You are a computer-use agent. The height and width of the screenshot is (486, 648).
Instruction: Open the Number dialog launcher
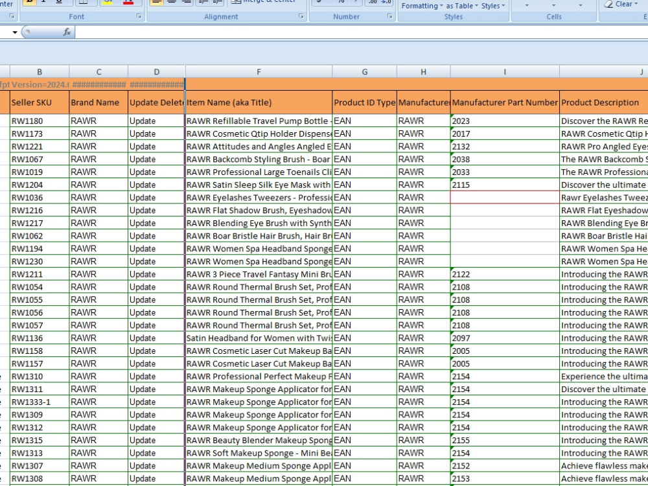tap(389, 16)
